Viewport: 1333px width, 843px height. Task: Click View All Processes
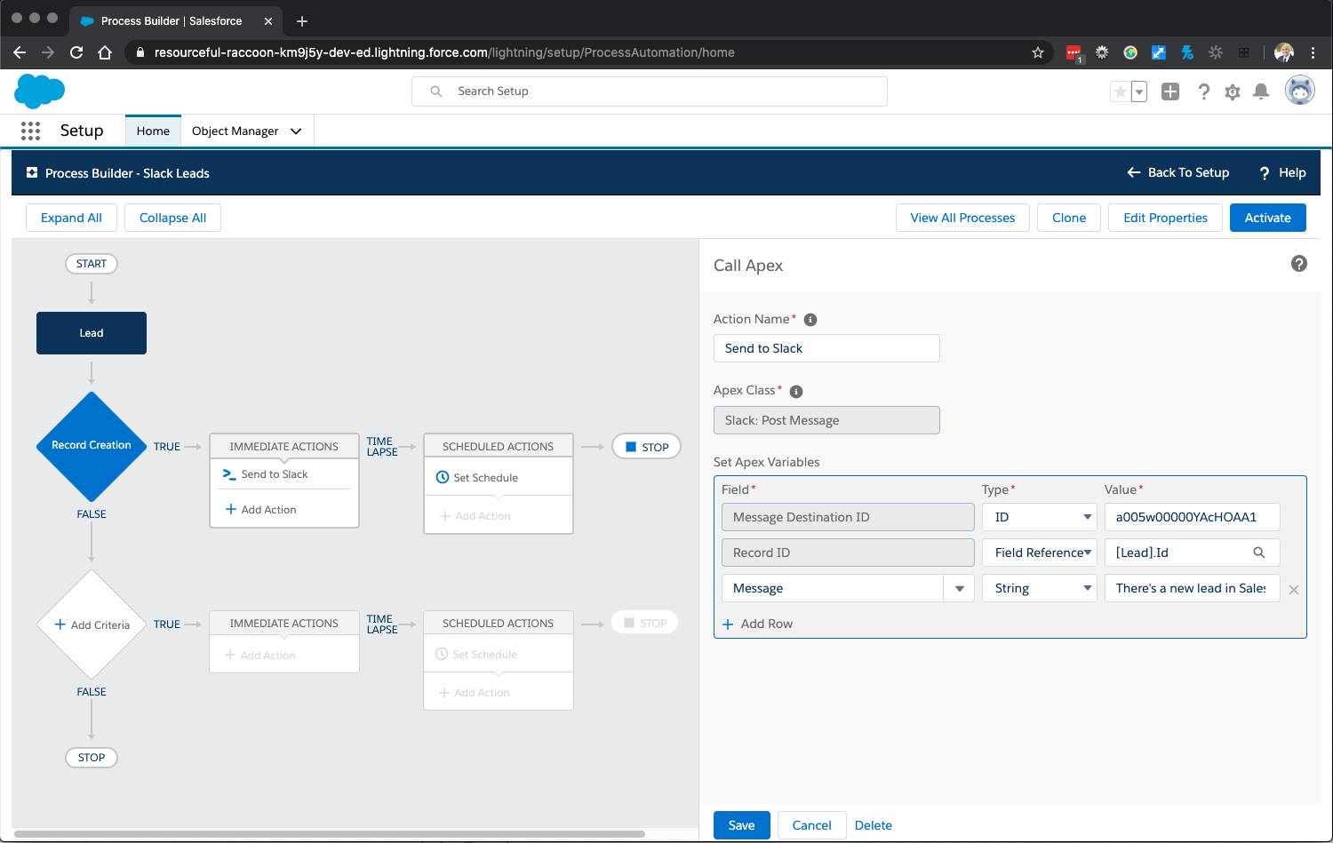click(962, 218)
